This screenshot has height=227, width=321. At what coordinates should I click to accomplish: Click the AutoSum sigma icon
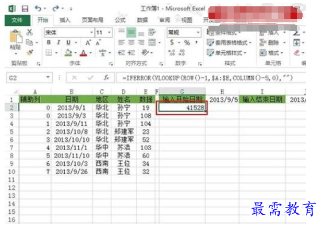(x=296, y=33)
